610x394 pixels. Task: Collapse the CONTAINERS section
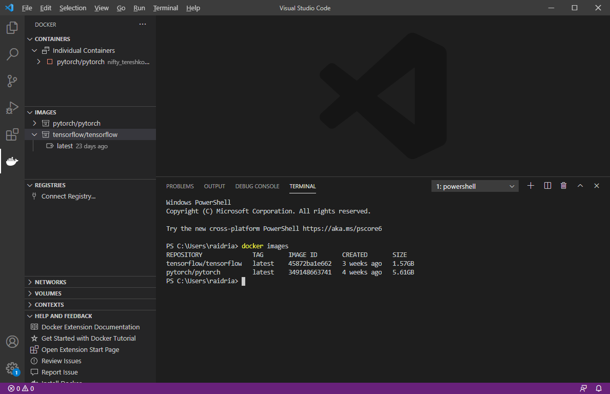(30, 39)
